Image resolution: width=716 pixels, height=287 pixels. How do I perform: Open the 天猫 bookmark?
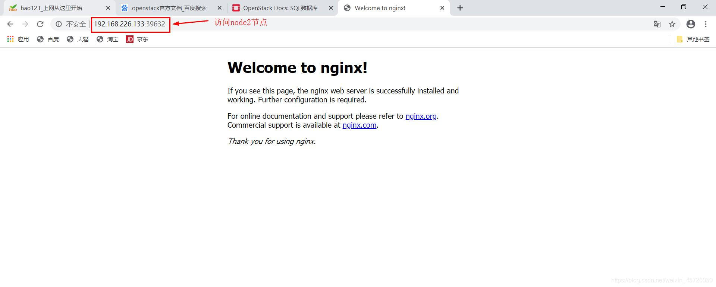[x=78, y=39]
